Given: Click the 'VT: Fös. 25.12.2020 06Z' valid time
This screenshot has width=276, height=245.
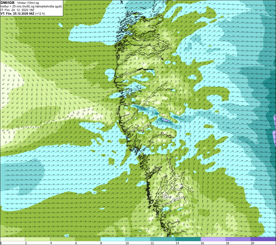Looking at the screenshot, I should click(x=17, y=14).
